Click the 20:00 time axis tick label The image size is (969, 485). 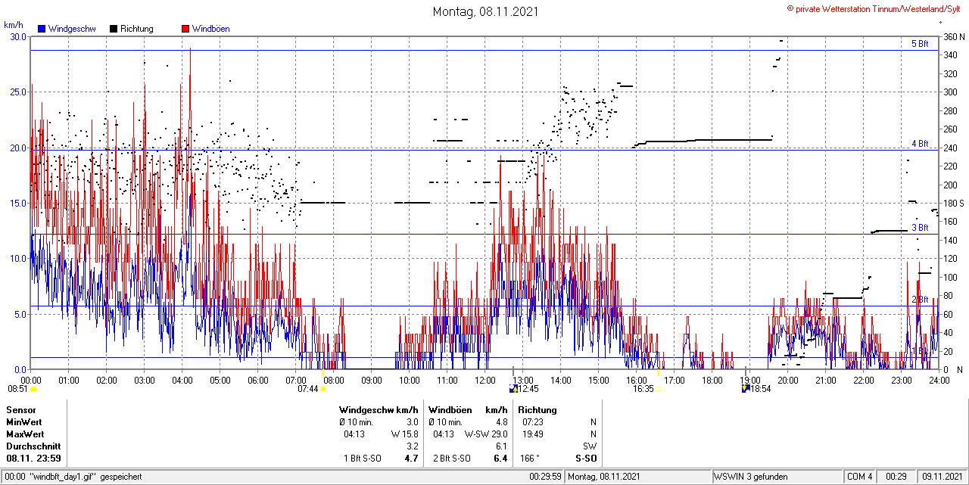click(x=788, y=380)
